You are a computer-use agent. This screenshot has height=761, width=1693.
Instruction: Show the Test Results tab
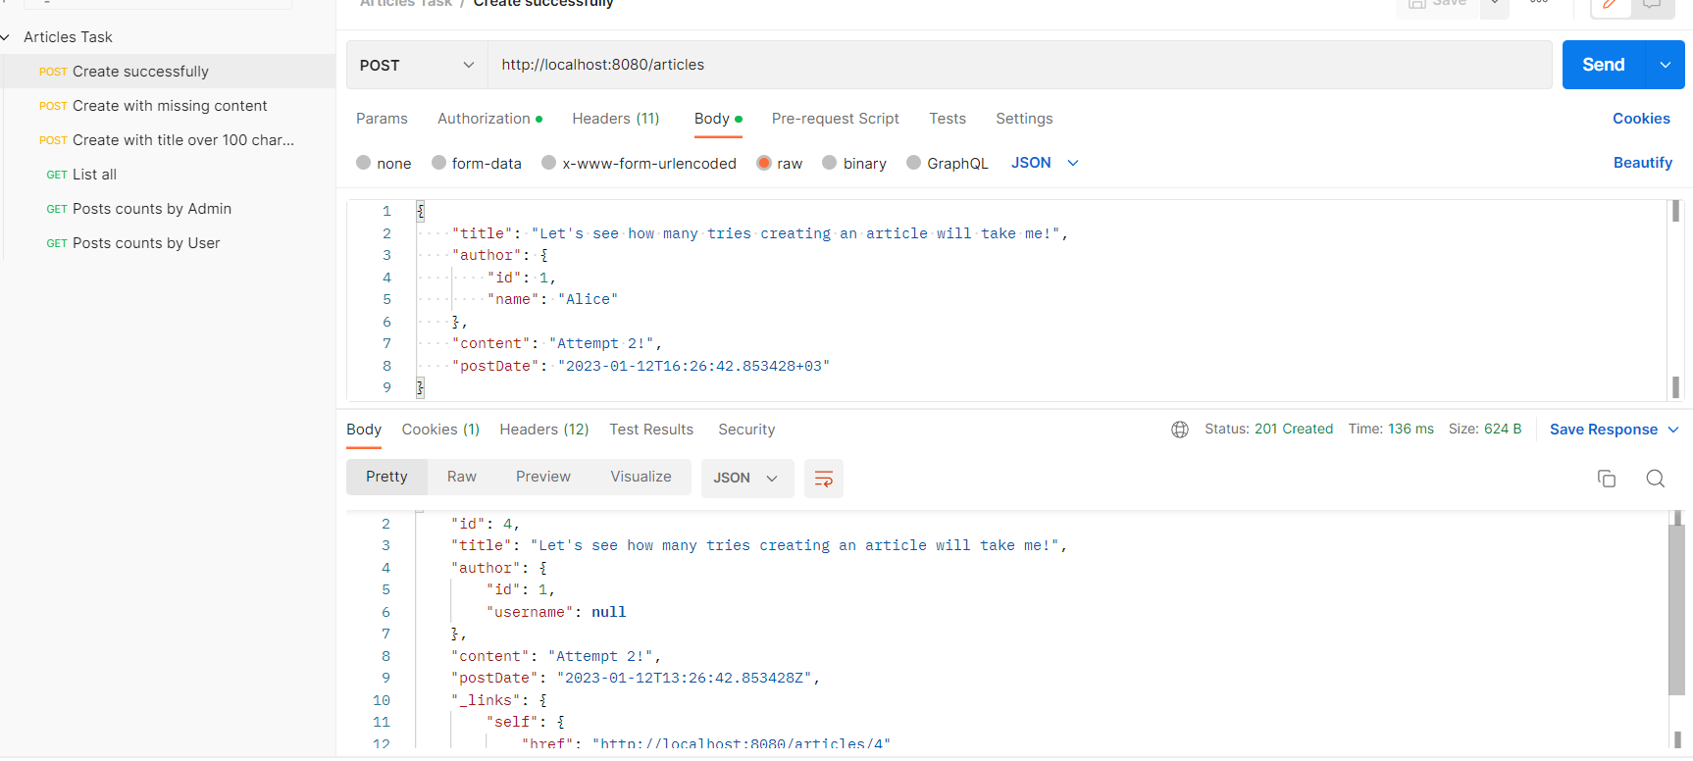click(651, 430)
